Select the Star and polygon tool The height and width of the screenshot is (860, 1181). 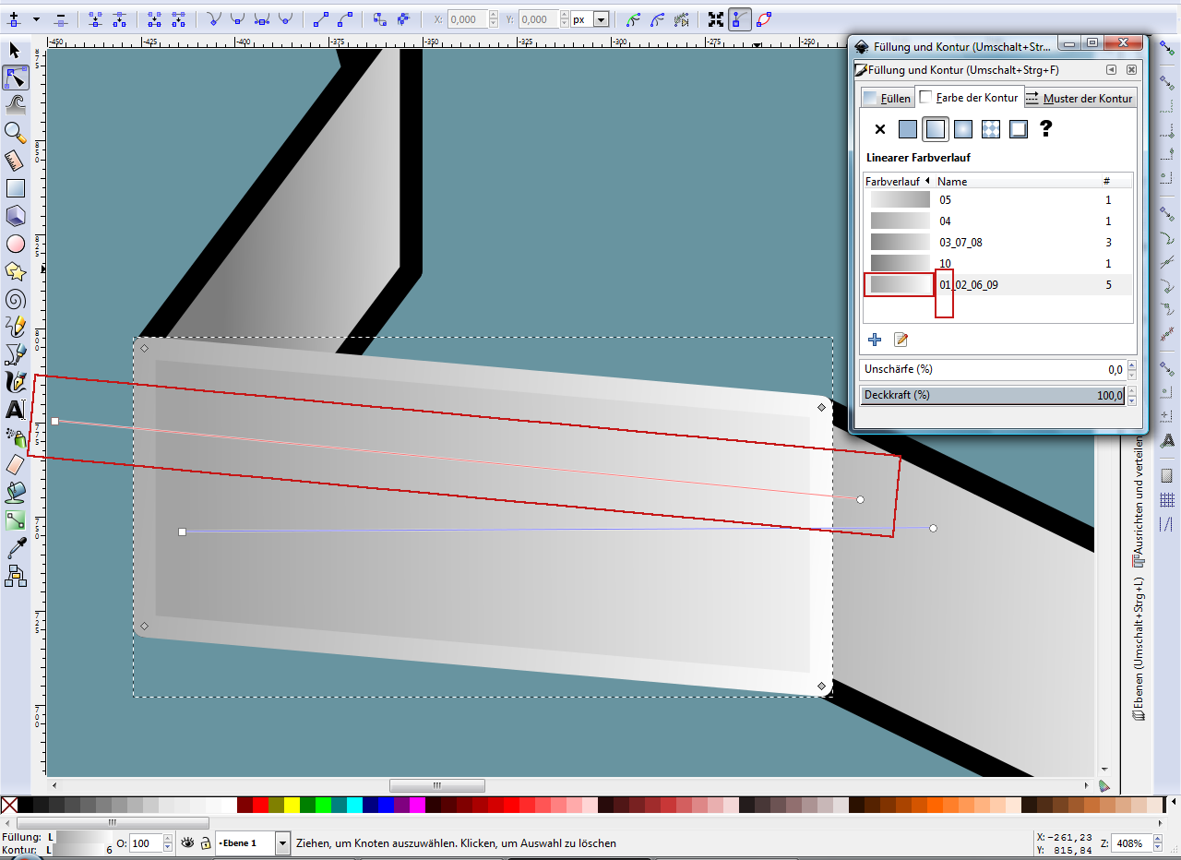pyautogui.click(x=15, y=271)
